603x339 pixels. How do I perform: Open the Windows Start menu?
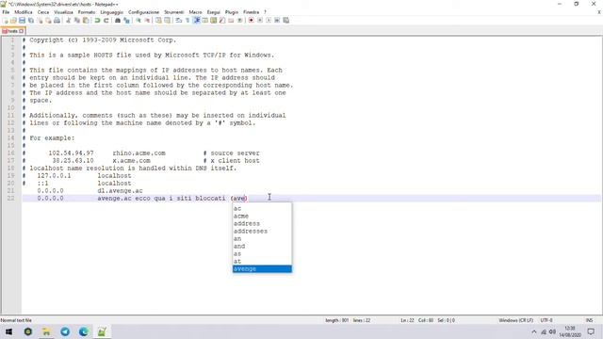click(8, 331)
